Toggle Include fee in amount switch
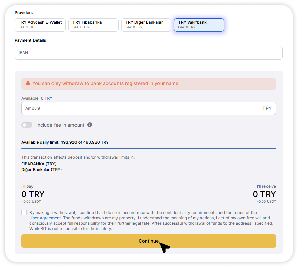Image resolution: width=298 pixels, height=267 pixels. (x=27, y=125)
